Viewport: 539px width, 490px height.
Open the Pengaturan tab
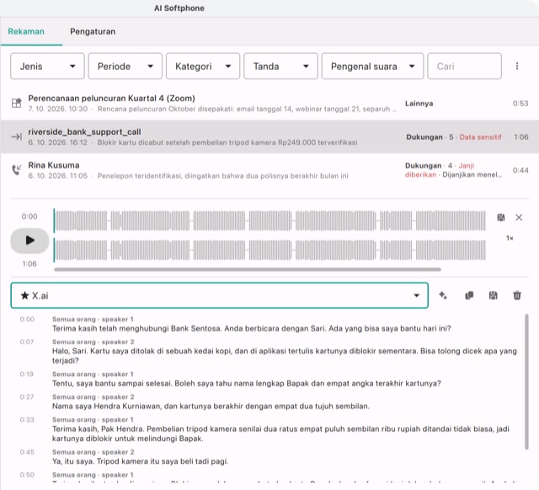click(93, 32)
